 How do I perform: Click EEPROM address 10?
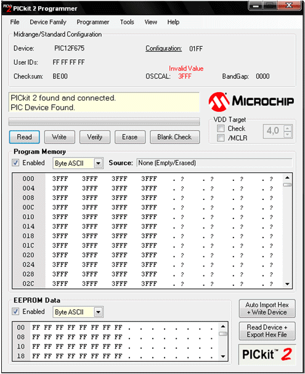click(21, 347)
